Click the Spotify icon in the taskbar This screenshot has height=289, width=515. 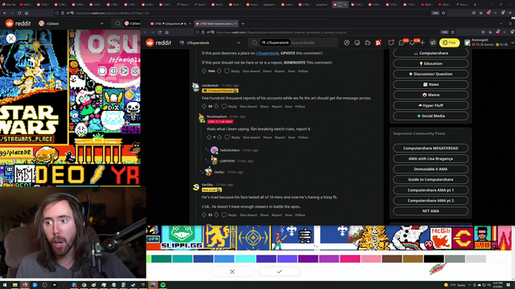pos(163,285)
